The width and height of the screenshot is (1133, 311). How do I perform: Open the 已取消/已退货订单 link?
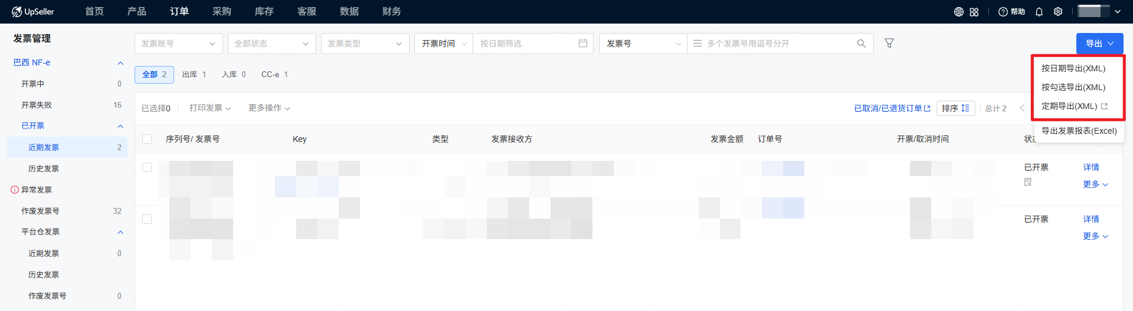[x=892, y=108]
